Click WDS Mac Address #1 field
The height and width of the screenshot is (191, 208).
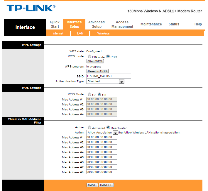coord(102,99)
